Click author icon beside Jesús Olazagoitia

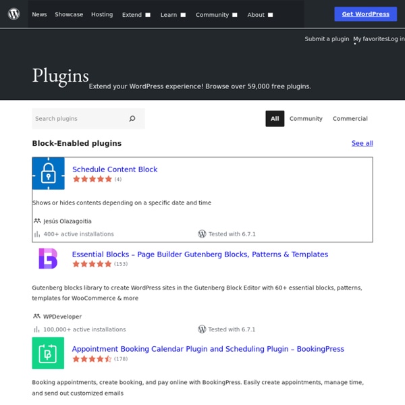pyautogui.click(x=37, y=221)
